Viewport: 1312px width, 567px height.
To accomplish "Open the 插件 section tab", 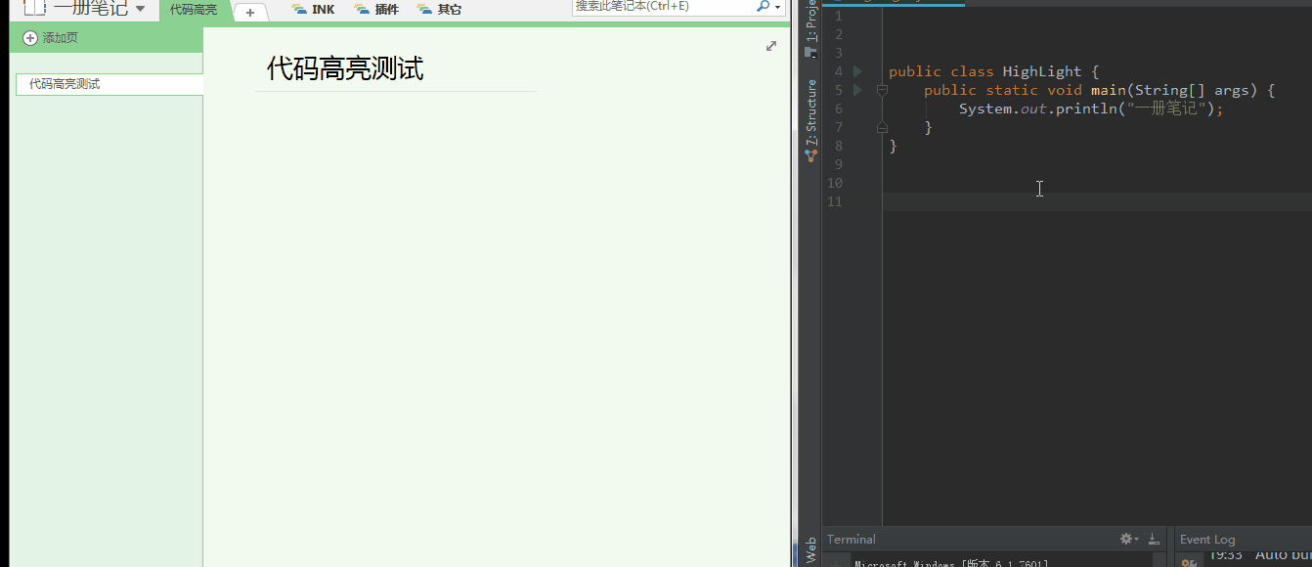I will click(x=376, y=10).
